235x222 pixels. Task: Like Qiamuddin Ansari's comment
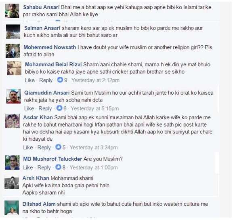[29, 108]
